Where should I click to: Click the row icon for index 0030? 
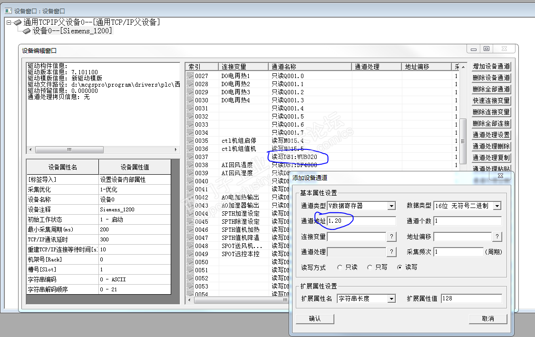[x=190, y=100]
